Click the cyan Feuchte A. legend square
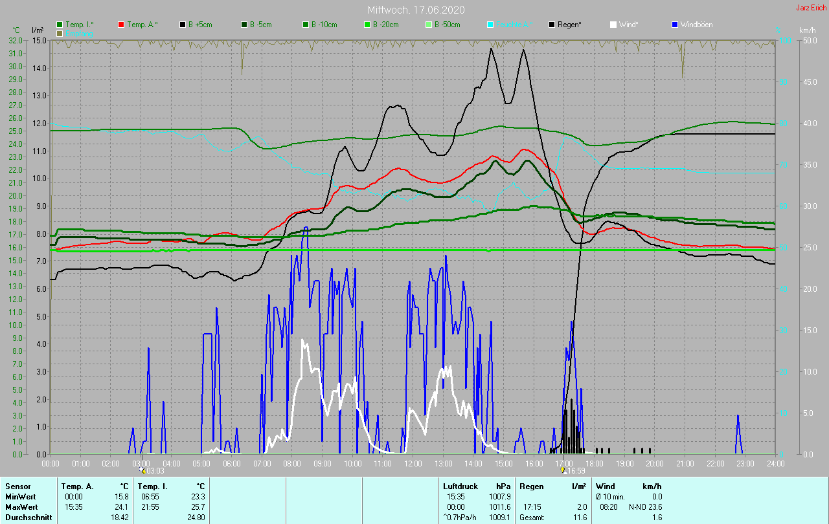The width and height of the screenshot is (829, 524). (490, 25)
